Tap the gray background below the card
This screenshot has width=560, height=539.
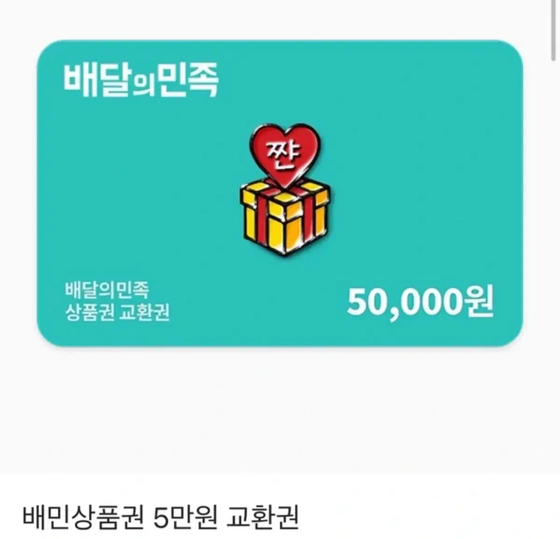point(280,411)
